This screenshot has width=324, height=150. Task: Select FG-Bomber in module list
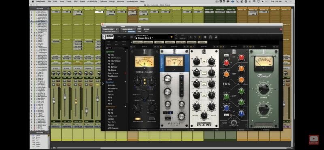(113, 67)
